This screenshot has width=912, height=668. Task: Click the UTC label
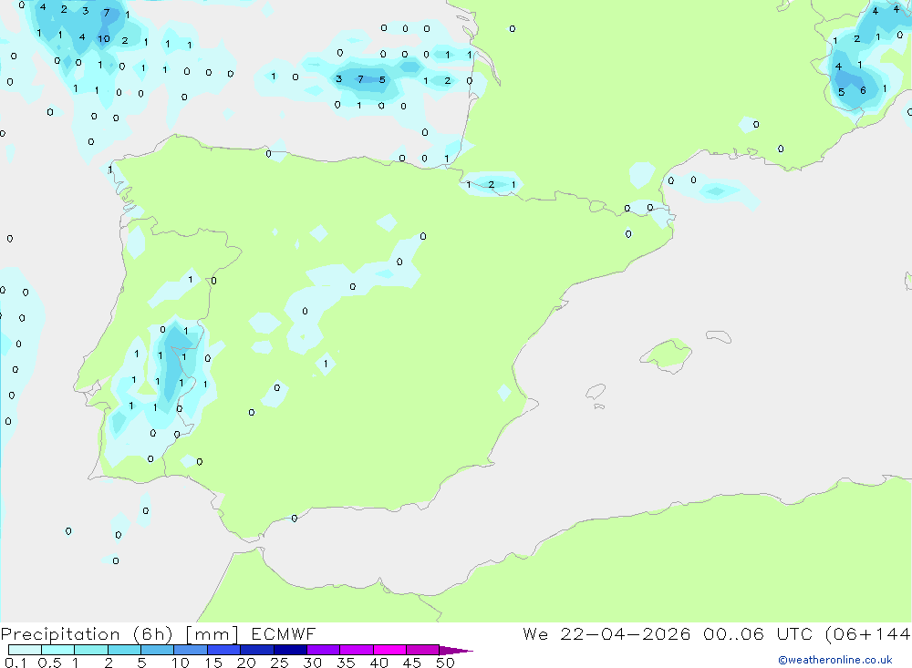pos(794,633)
